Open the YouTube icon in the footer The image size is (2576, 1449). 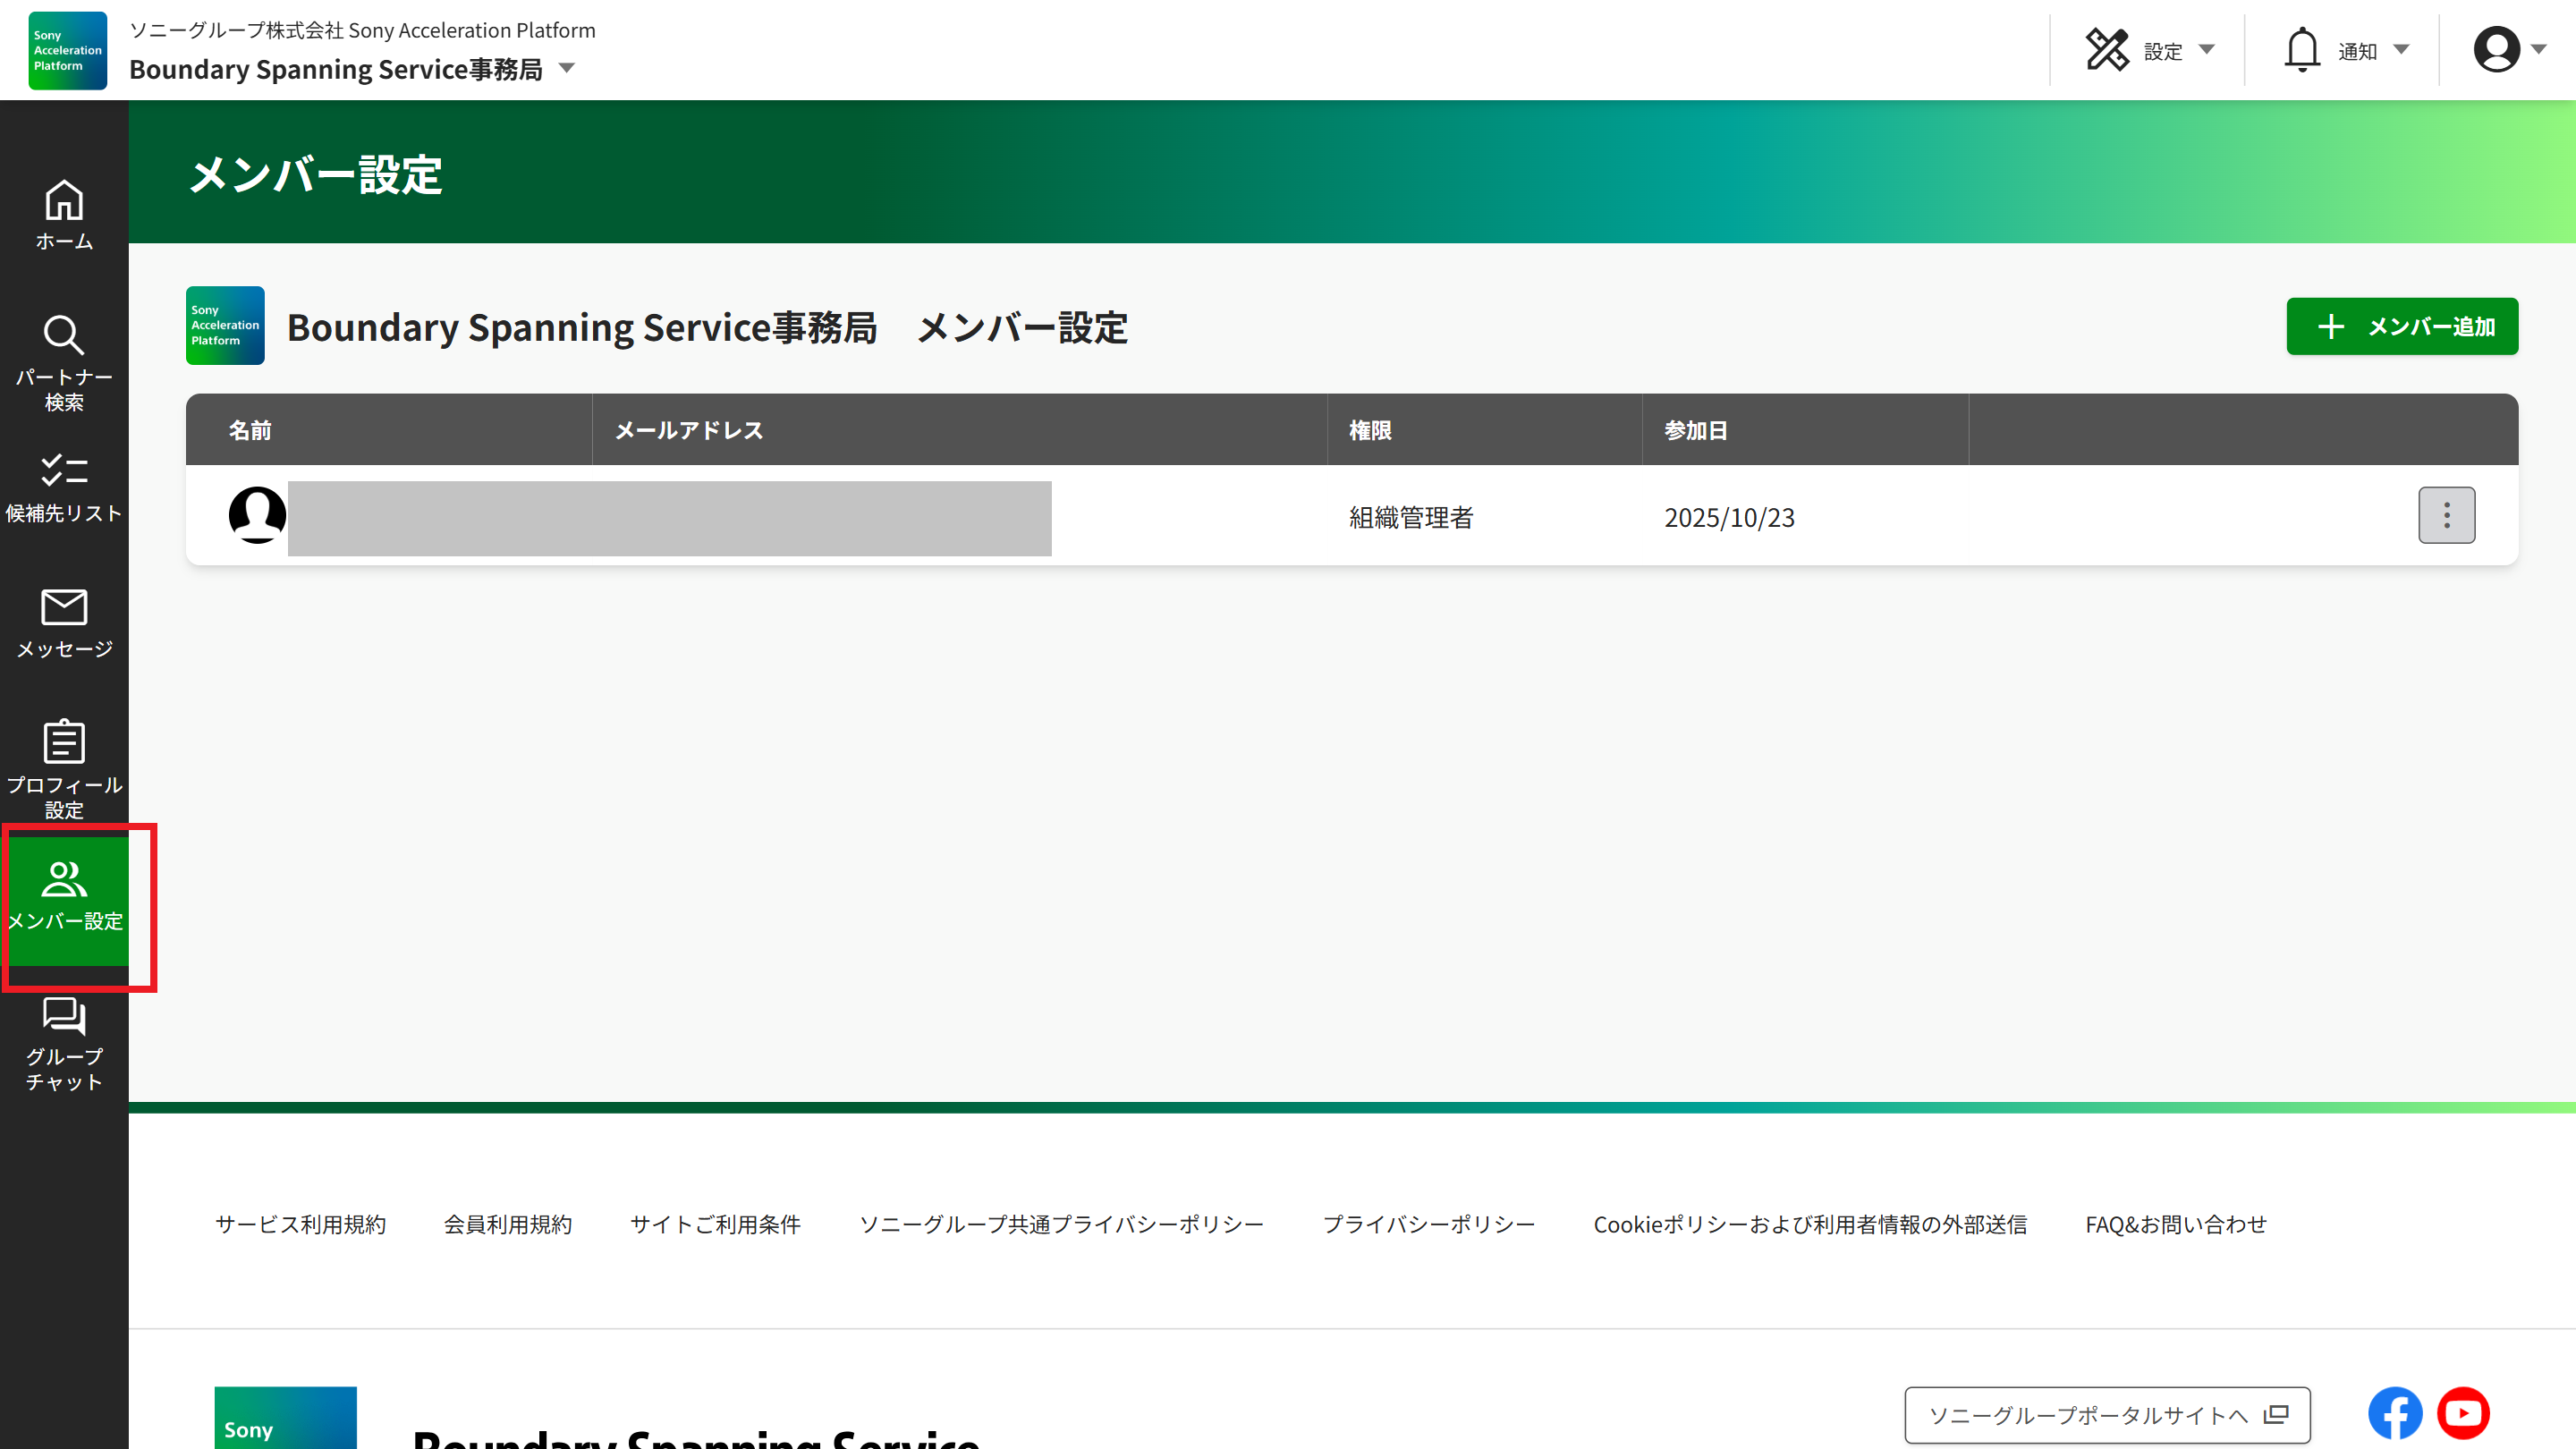pos(2462,1413)
